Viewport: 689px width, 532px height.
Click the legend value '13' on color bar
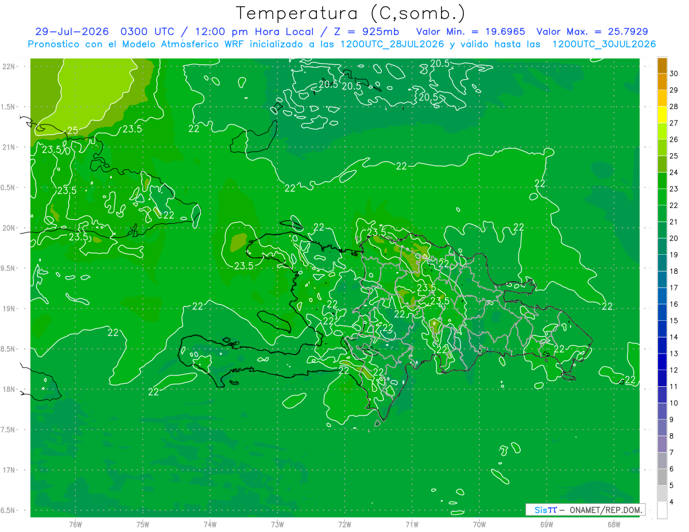pyautogui.click(x=674, y=354)
